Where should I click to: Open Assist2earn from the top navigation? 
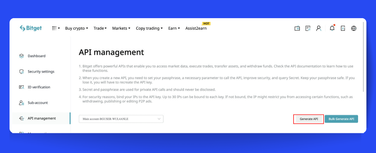pyautogui.click(x=196, y=28)
